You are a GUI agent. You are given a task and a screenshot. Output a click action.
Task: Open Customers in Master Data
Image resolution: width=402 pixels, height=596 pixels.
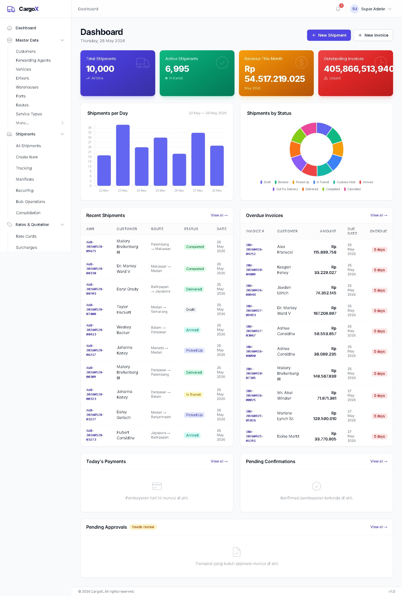click(x=26, y=51)
